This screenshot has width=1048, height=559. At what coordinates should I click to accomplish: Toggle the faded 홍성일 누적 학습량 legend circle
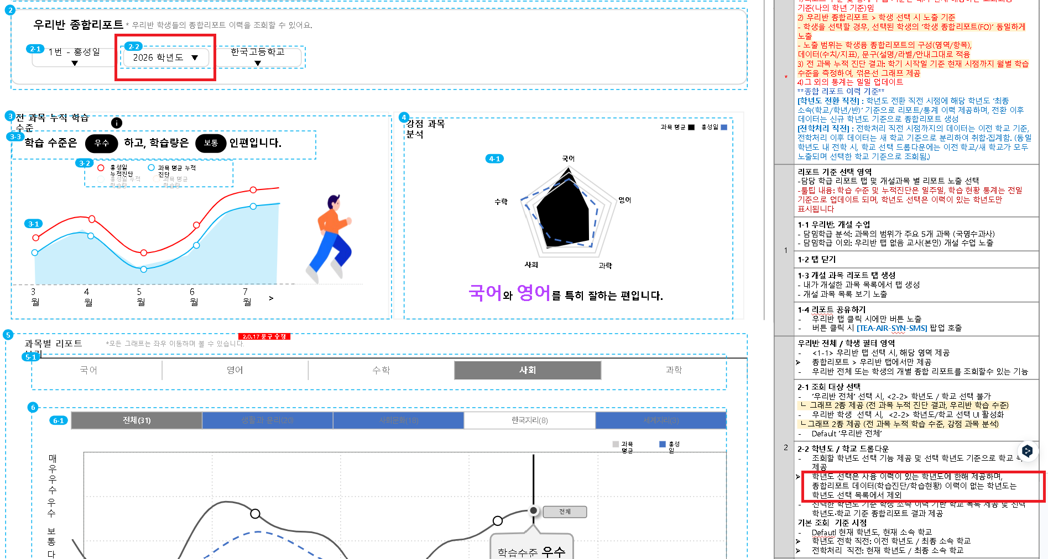(101, 179)
